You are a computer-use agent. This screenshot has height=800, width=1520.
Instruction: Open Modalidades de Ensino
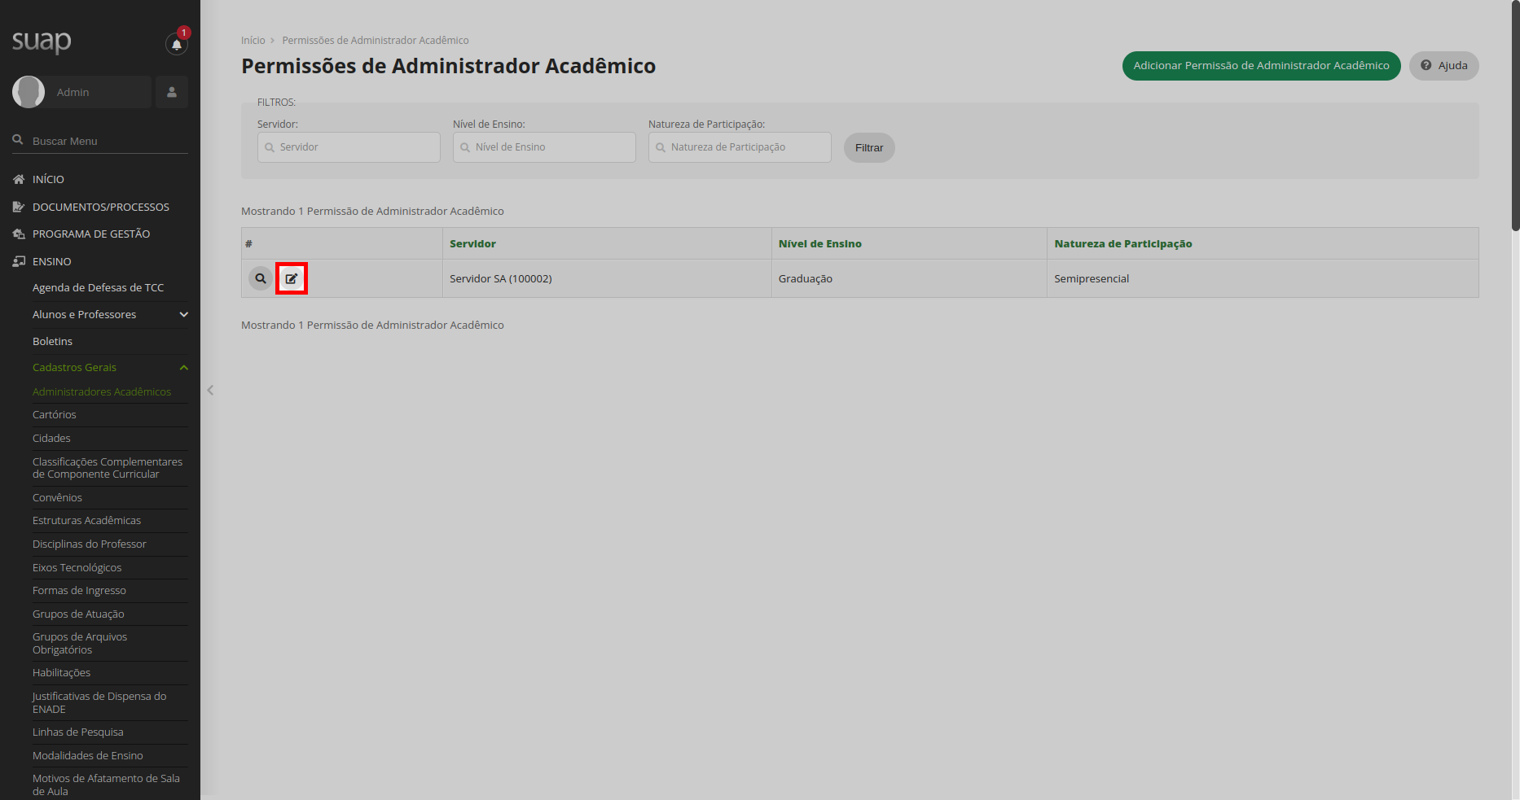tap(87, 755)
